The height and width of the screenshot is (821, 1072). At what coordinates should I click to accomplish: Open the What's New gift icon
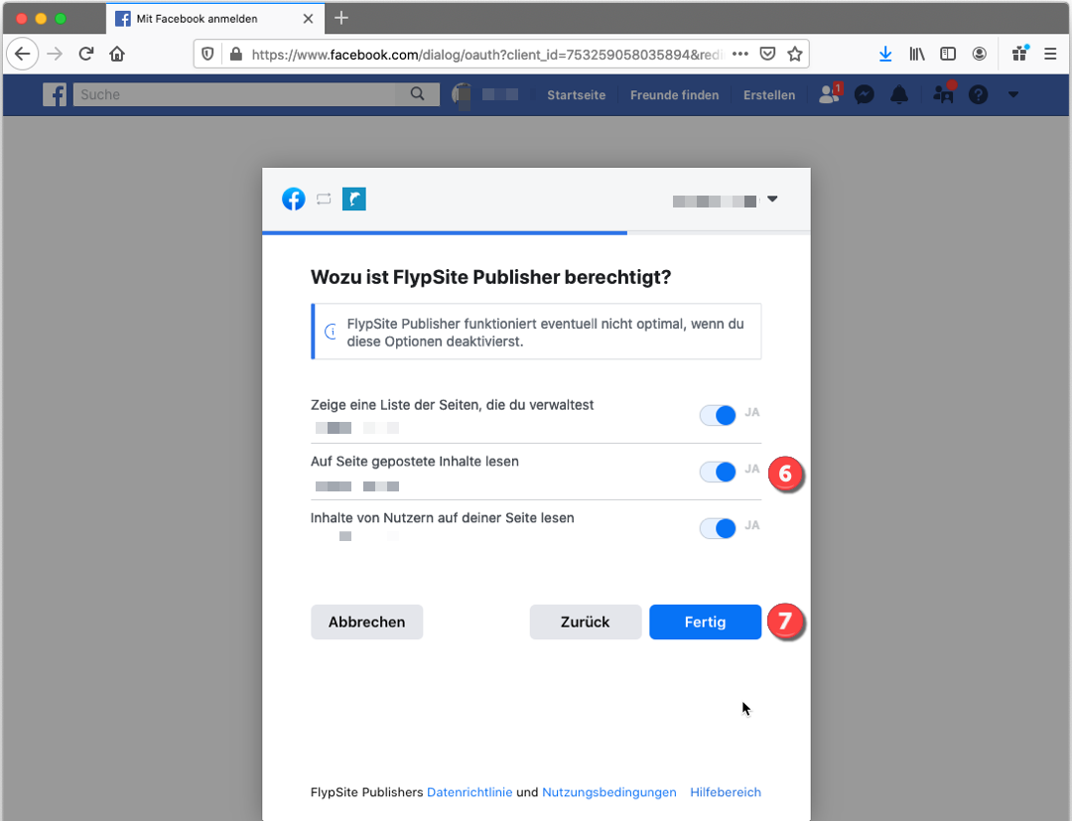click(x=1020, y=54)
